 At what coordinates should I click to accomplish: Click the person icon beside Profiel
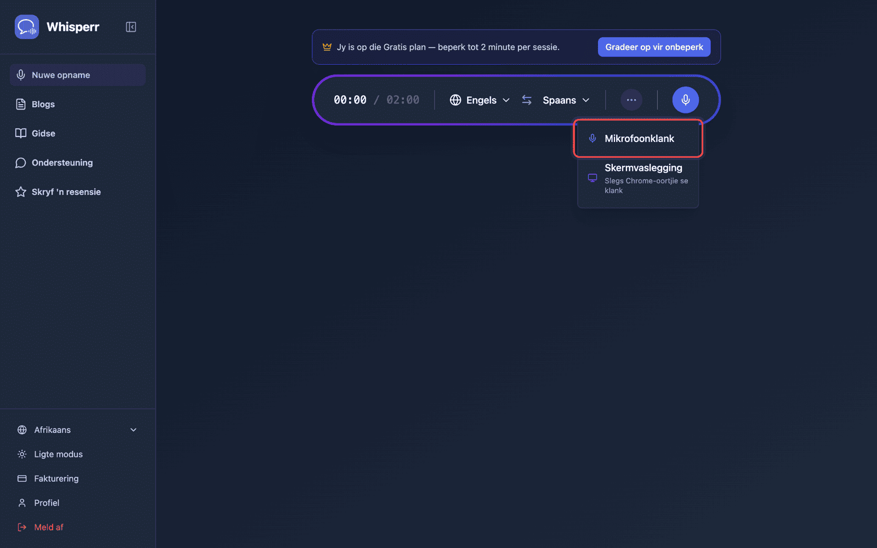coord(22,503)
